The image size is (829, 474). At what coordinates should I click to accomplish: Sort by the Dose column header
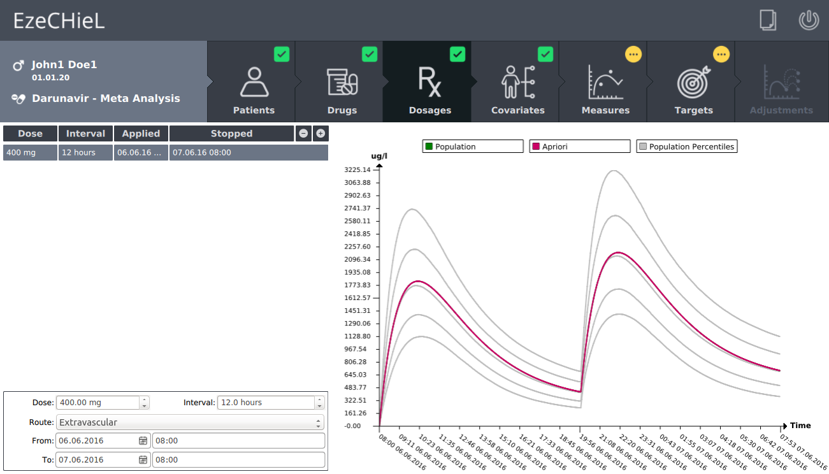click(x=30, y=133)
